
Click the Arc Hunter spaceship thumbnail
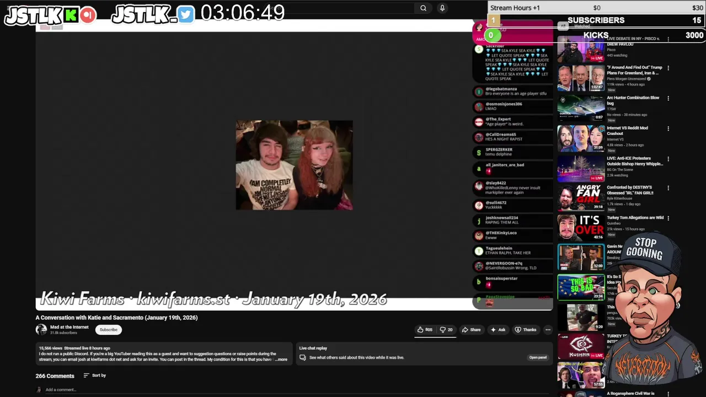(581, 108)
